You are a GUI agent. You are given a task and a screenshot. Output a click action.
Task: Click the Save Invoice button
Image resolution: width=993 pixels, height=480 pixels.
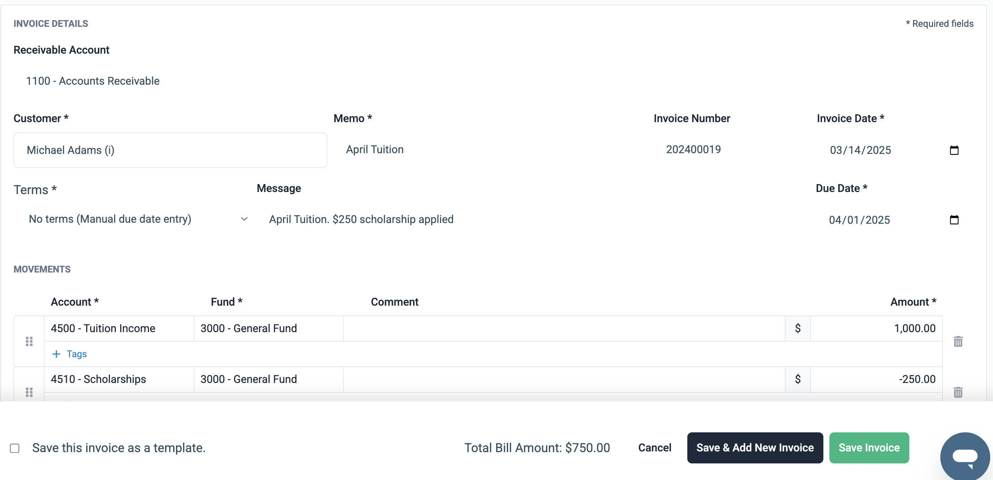(x=869, y=448)
